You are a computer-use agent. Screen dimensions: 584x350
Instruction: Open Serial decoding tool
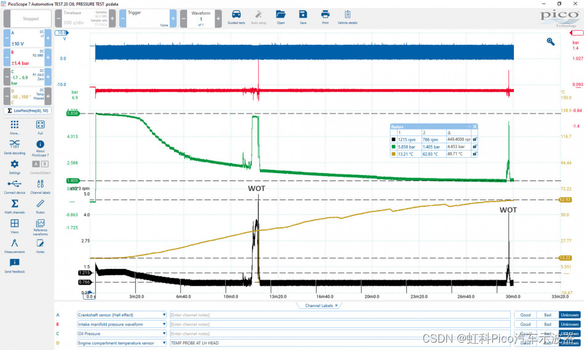click(15, 145)
